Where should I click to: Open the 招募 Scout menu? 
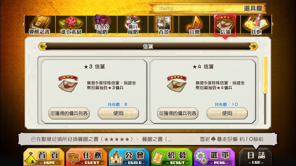pyautogui.click(x=172, y=157)
